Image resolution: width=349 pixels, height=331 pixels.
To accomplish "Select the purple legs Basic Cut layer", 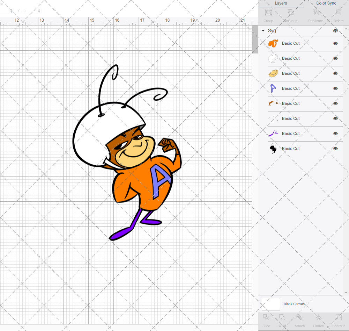I will pyautogui.click(x=291, y=134).
